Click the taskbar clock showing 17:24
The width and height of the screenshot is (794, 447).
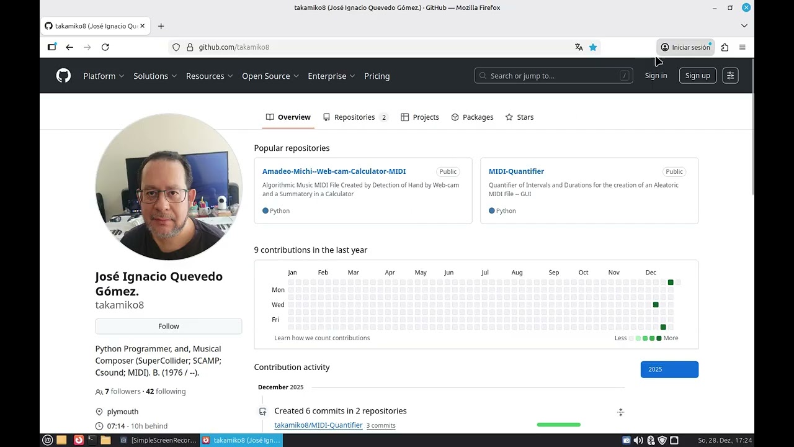pos(725,440)
